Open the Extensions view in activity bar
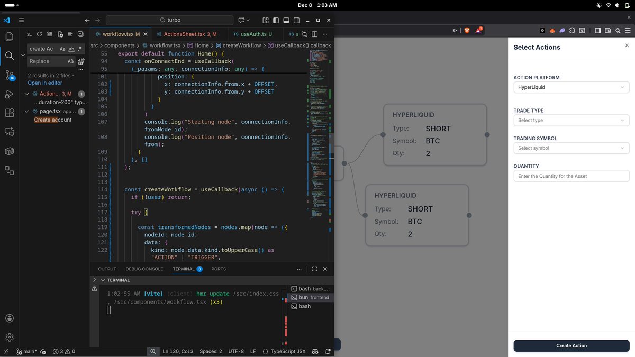The image size is (635, 357). tap(9, 113)
